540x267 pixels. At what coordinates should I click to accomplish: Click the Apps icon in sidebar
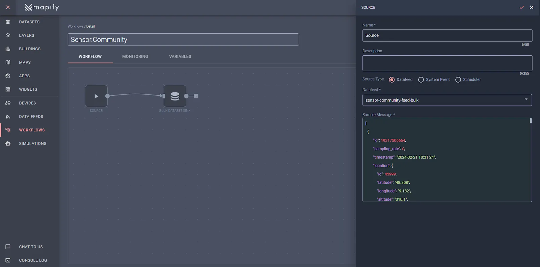(8, 76)
